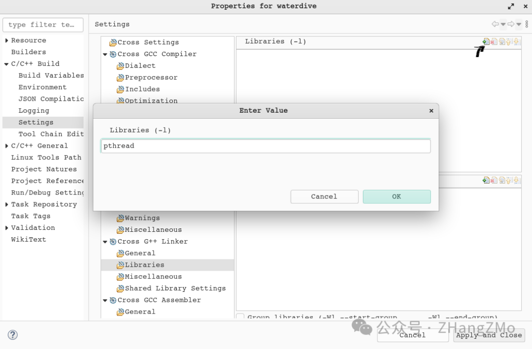Click the Back arrow in Settings header

pos(496,24)
